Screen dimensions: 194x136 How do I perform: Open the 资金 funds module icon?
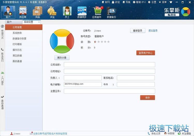(x=52, y=12)
